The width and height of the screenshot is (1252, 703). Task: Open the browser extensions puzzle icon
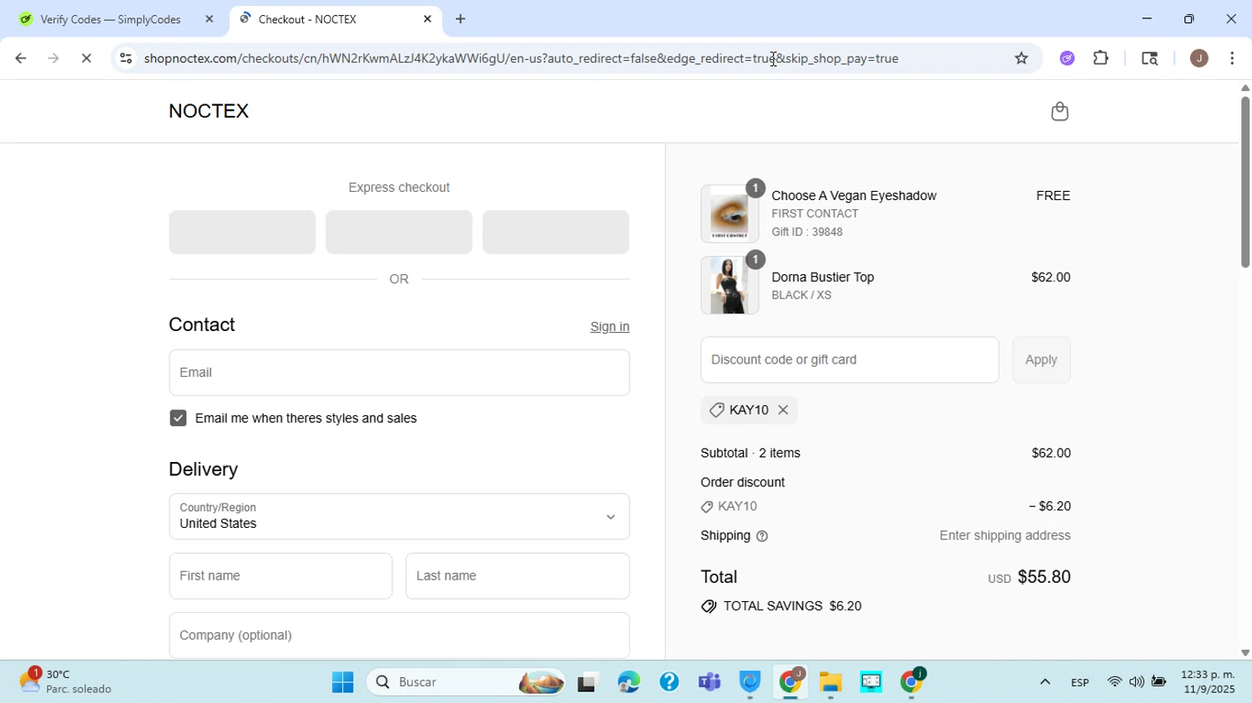(x=1101, y=58)
